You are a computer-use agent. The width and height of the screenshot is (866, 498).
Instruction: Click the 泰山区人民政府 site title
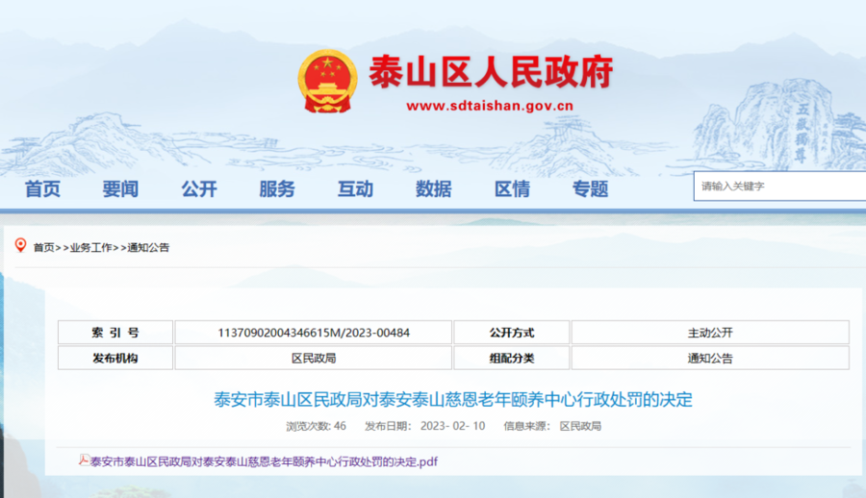pos(490,72)
